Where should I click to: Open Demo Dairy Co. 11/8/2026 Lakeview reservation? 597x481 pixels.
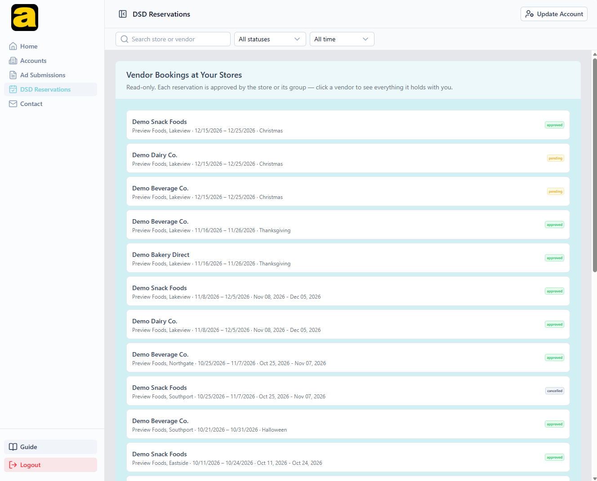[348, 324]
